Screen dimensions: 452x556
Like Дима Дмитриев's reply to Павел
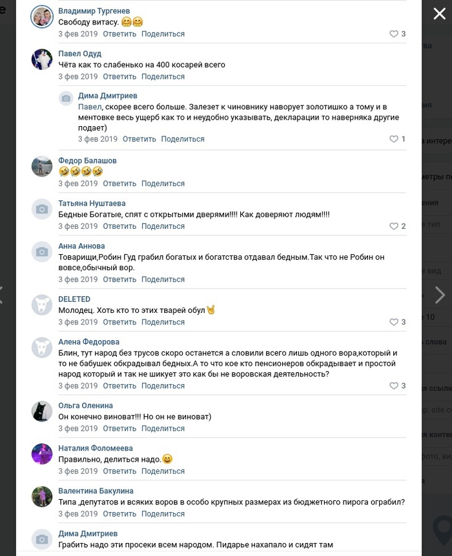click(x=393, y=139)
